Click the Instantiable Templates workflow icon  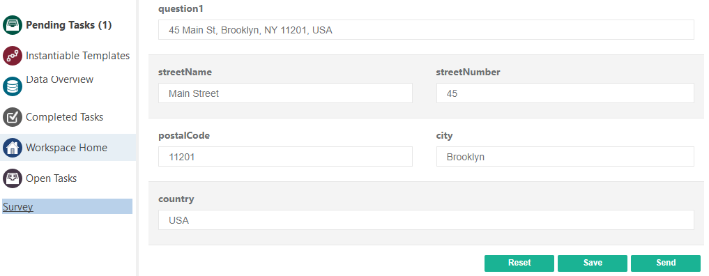[x=13, y=56]
